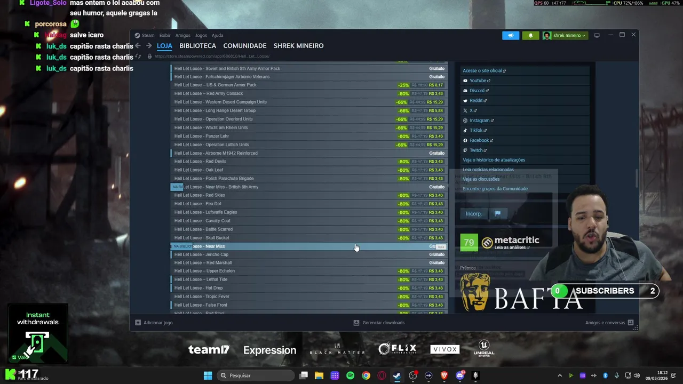Viewport: 683px width, 384px height.
Task: Open the official site link
Action: click(x=484, y=70)
